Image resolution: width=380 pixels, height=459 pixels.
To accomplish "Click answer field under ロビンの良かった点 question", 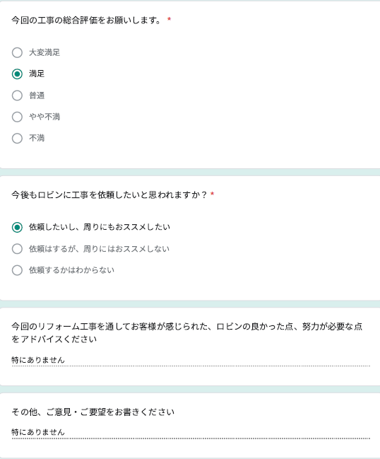I will click(191, 360).
